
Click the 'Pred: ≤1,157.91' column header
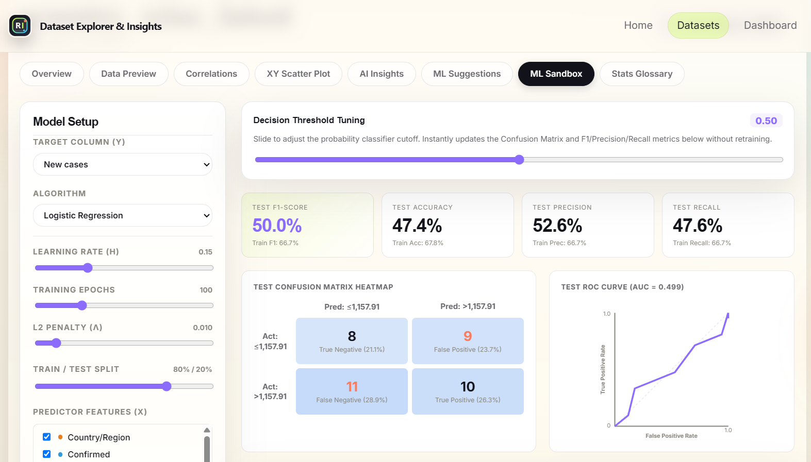tap(352, 307)
